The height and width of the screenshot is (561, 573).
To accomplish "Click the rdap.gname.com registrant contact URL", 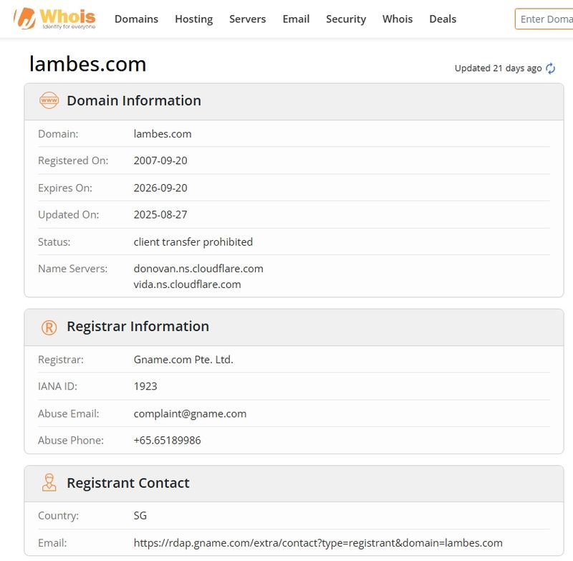I will click(x=318, y=543).
